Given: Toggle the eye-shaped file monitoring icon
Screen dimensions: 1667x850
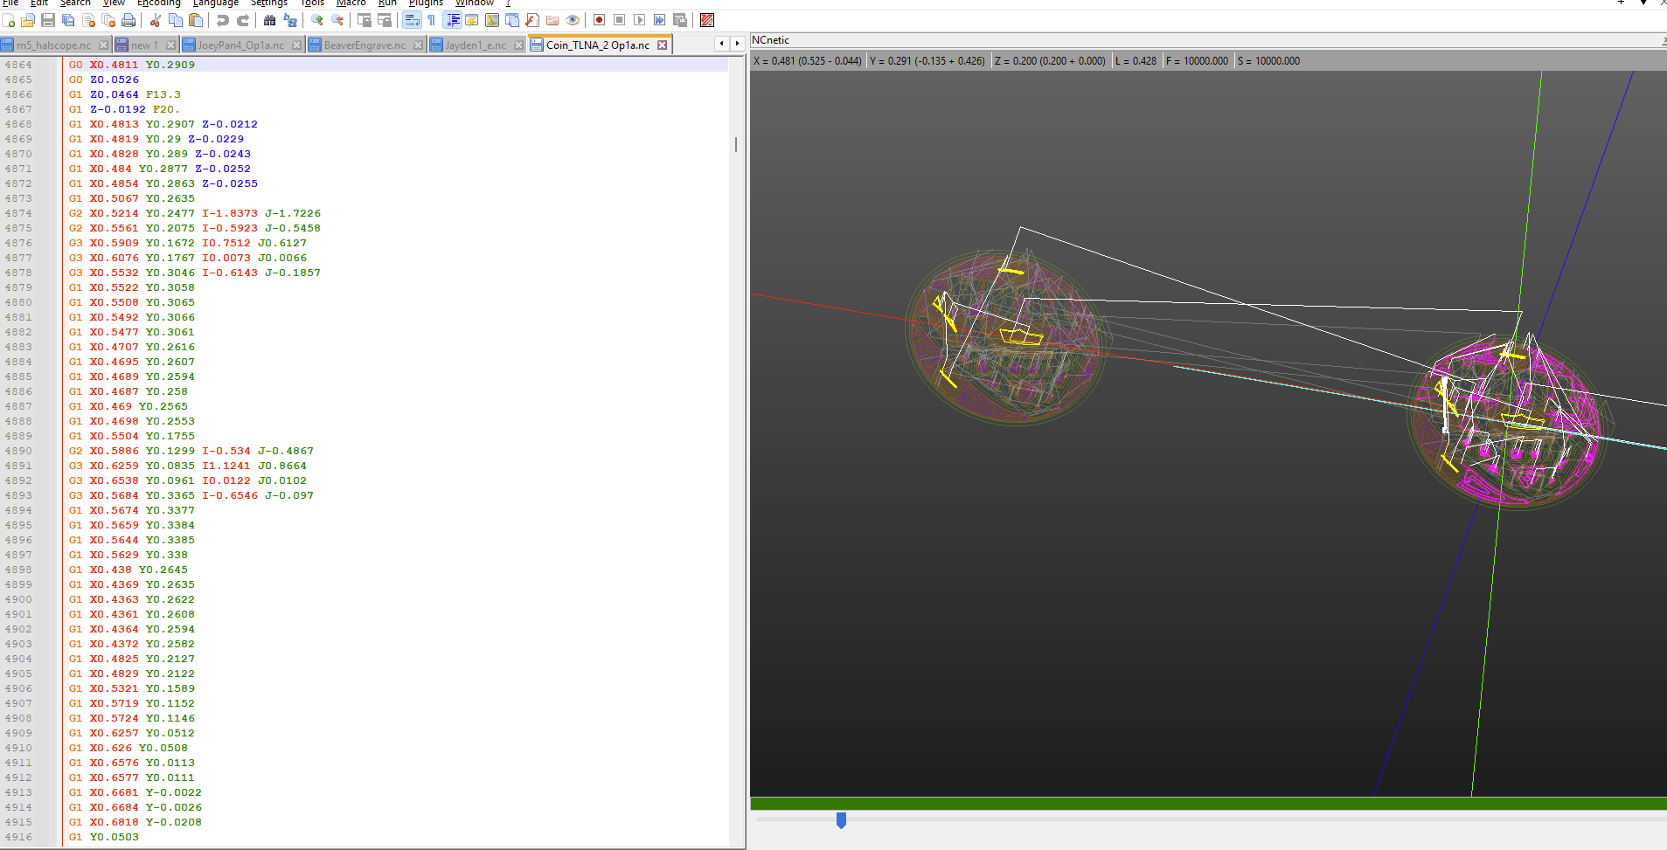Looking at the screenshot, I should coord(573,20).
